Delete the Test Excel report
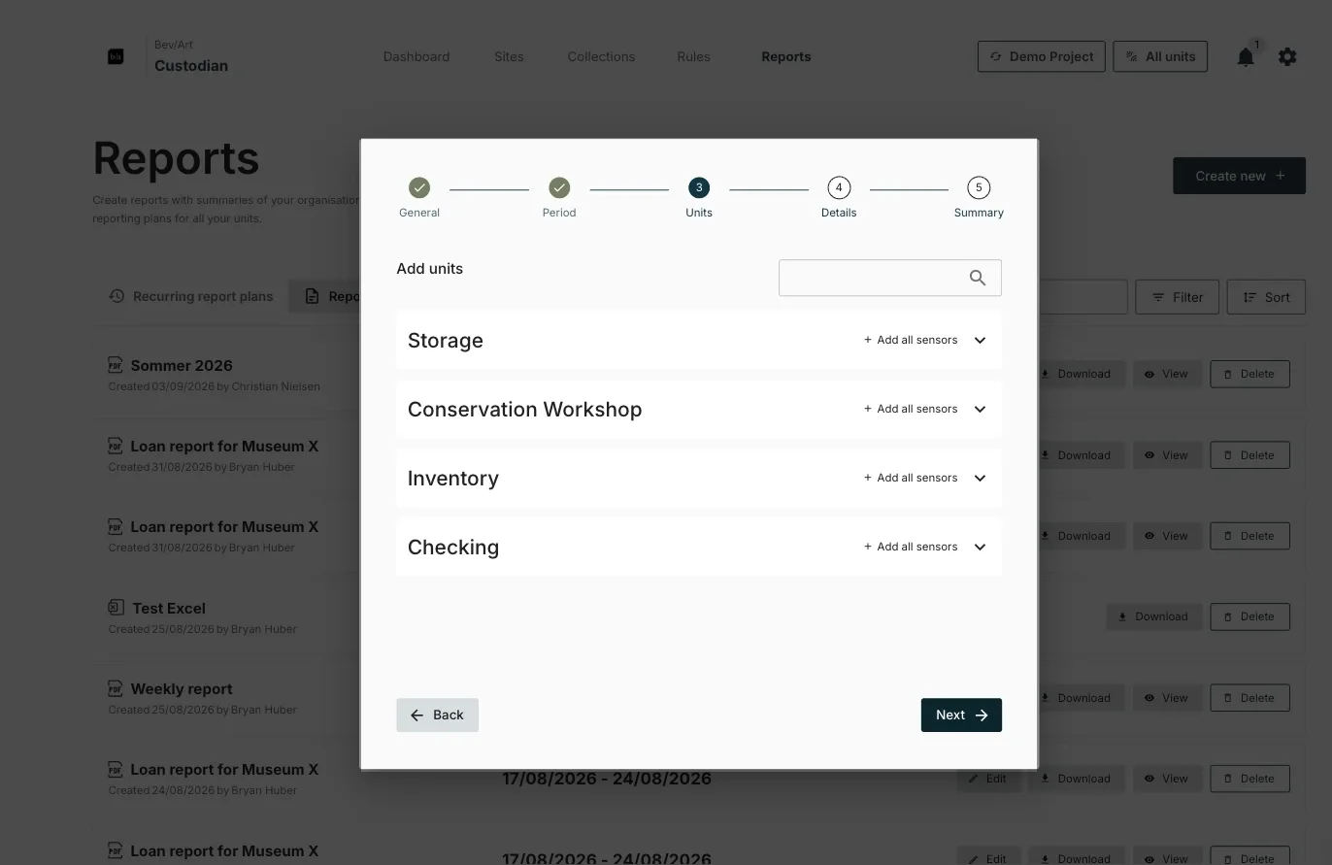 (x=1249, y=617)
